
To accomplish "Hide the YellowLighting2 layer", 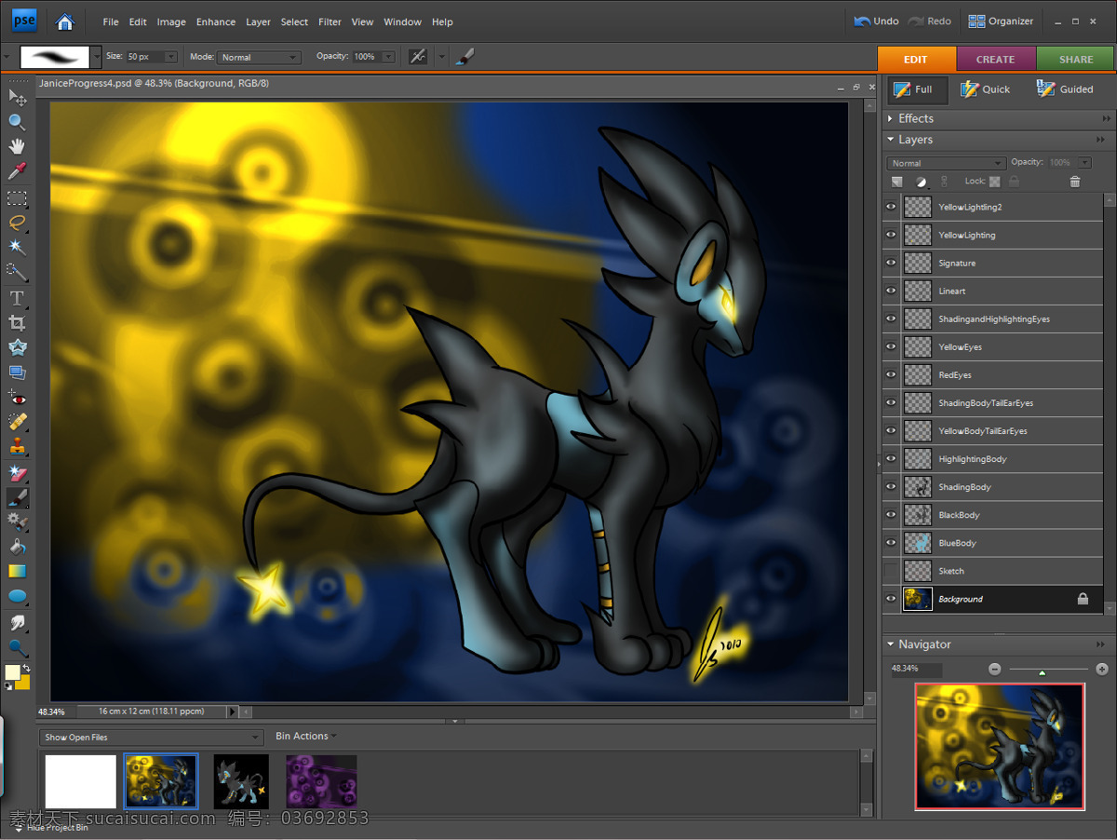I will click(891, 207).
